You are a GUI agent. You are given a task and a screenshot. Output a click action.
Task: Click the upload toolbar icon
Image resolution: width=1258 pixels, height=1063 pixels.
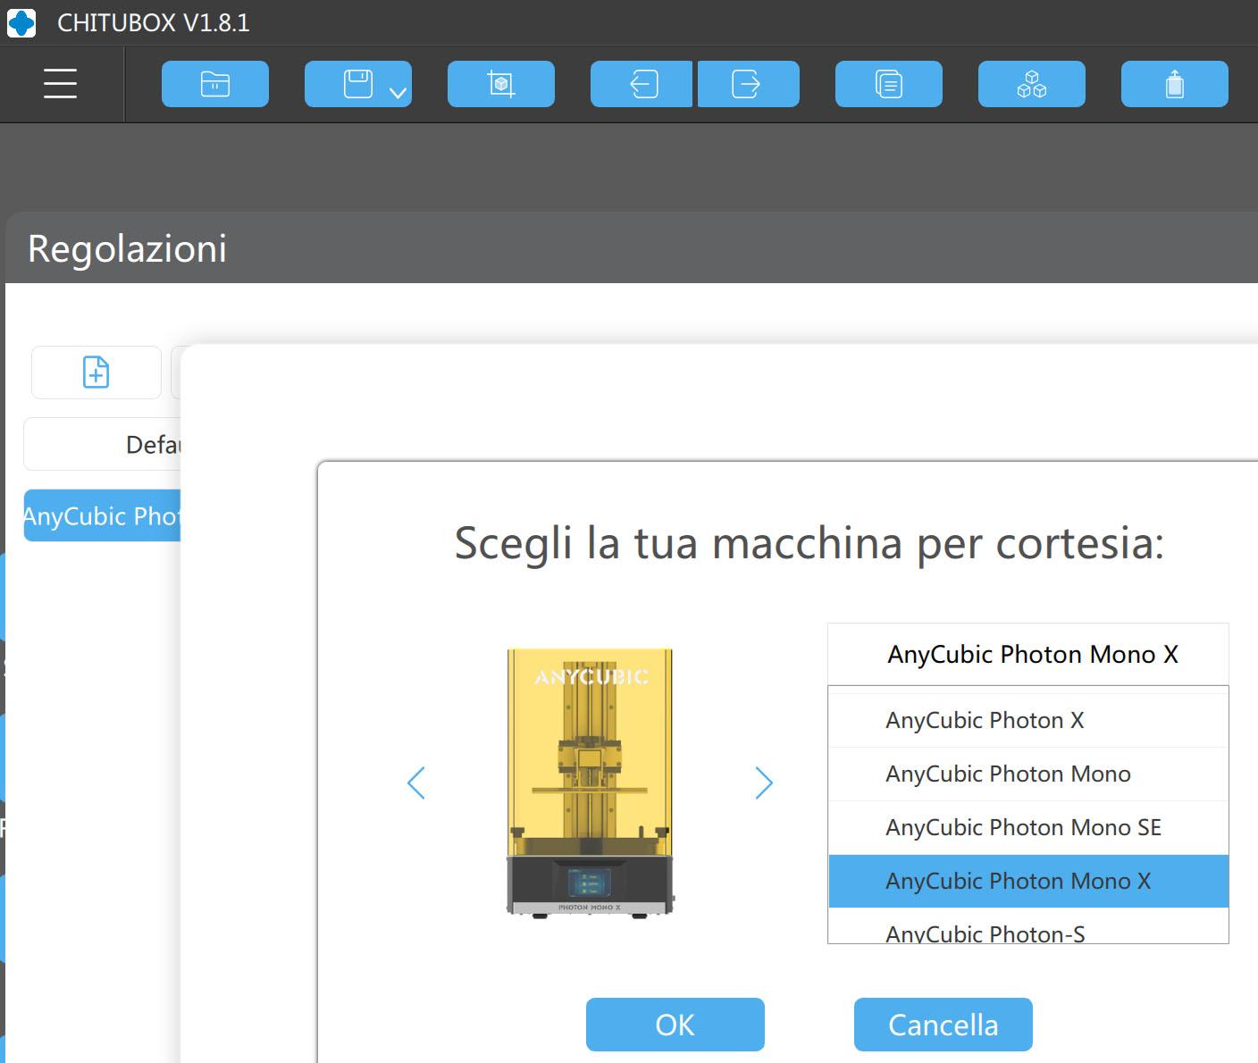tap(1174, 84)
